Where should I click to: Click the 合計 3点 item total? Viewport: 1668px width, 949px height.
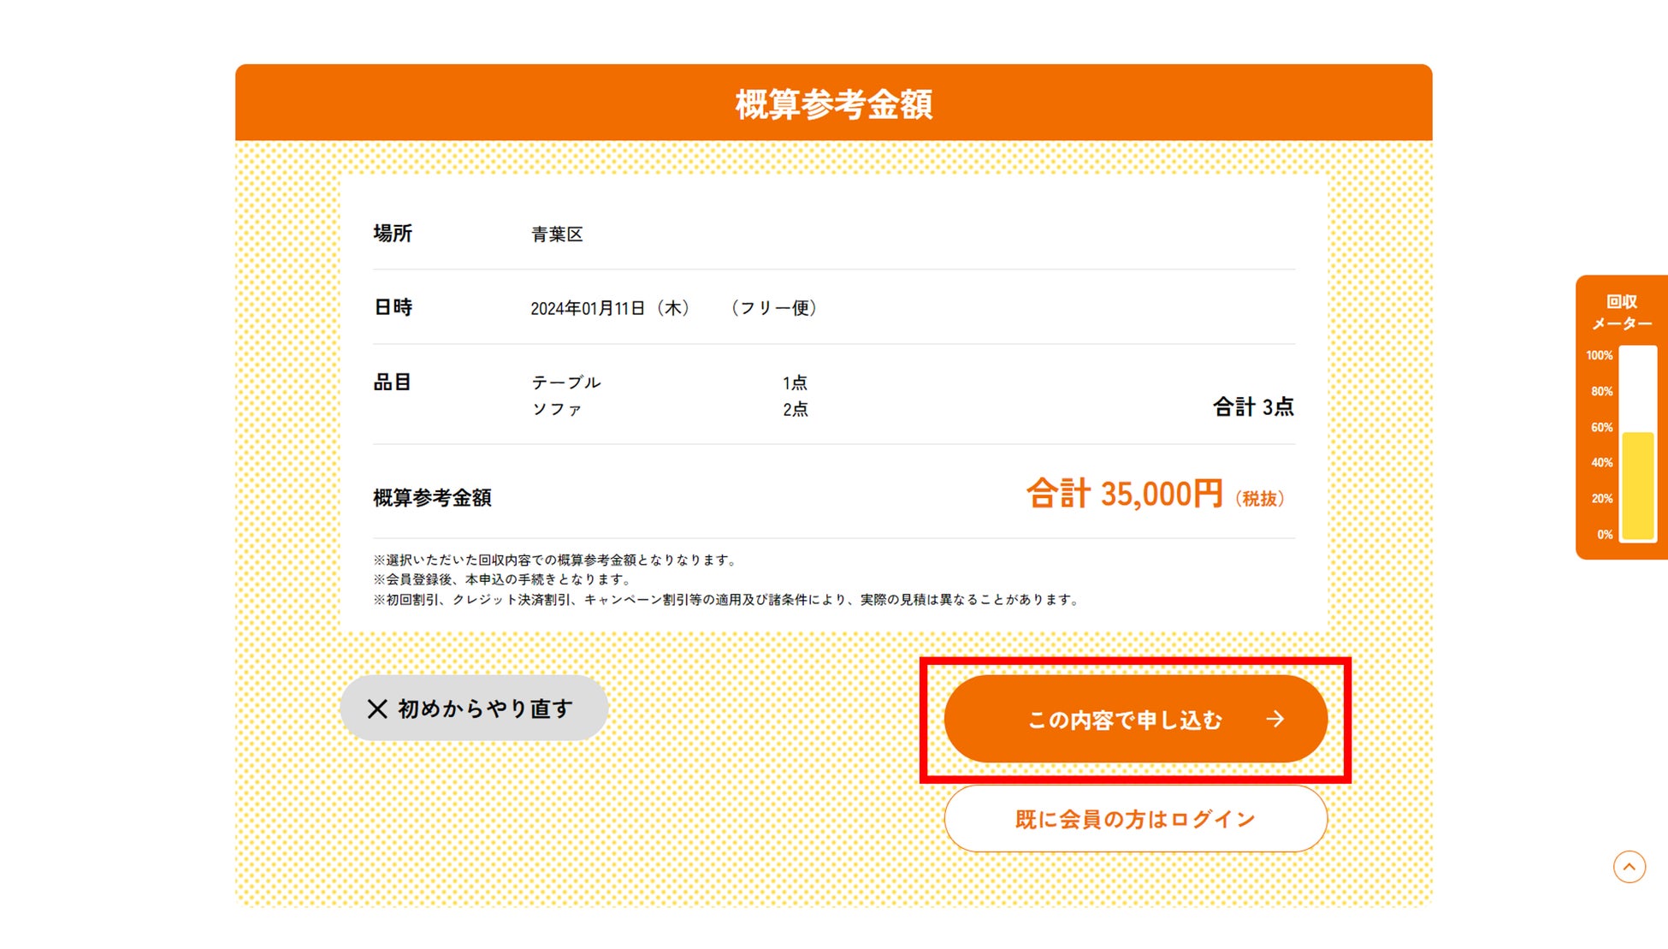(1252, 406)
